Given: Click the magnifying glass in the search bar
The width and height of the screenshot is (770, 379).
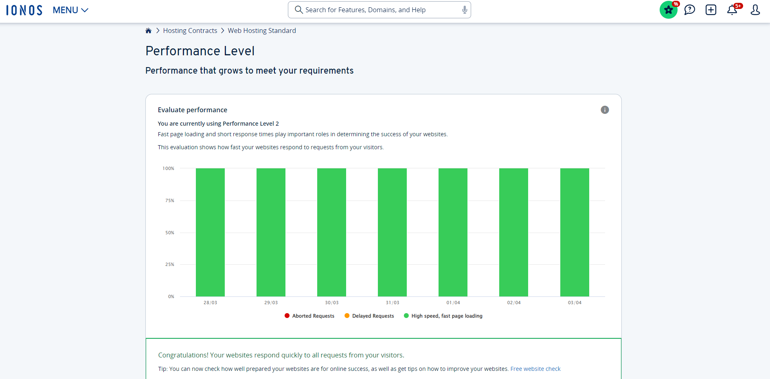Looking at the screenshot, I should 299,9.
